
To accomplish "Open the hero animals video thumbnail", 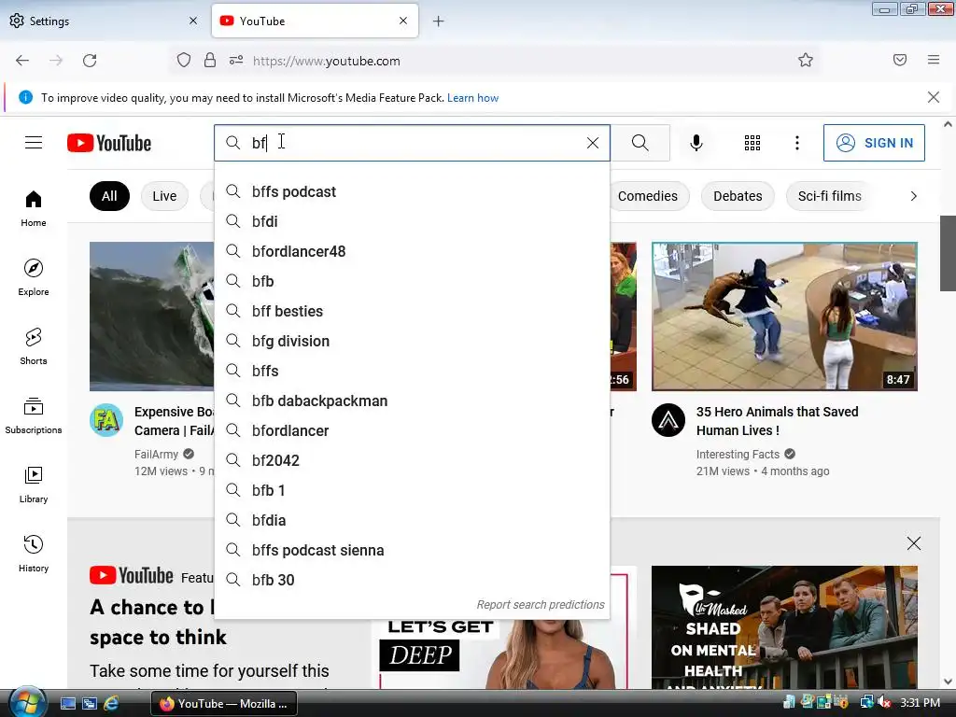I will point(784,316).
